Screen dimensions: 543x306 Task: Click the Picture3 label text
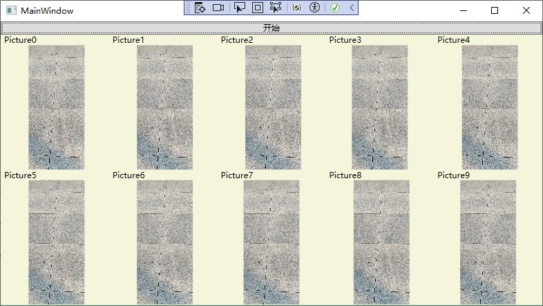(345, 40)
